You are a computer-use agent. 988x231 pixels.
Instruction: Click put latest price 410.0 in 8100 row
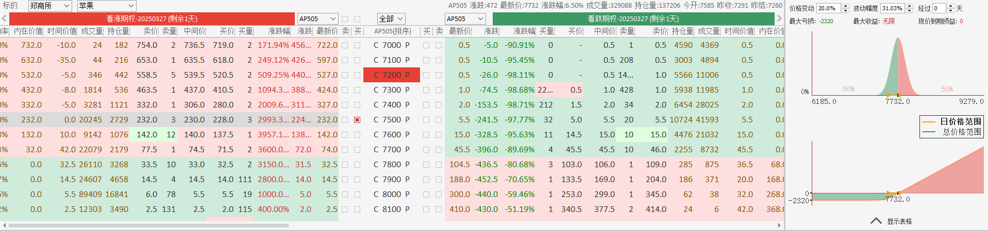(460, 209)
